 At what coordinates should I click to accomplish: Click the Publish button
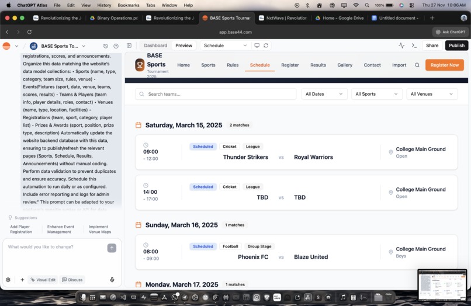pyautogui.click(x=456, y=46)
